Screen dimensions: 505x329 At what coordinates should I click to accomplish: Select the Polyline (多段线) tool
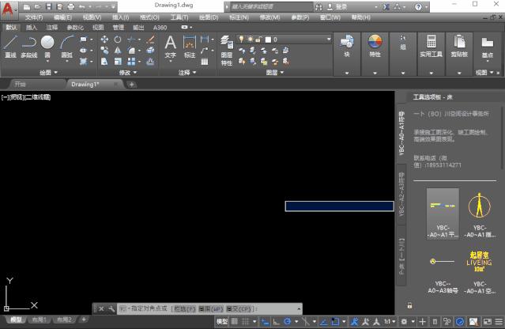click(x=29, y=45)
